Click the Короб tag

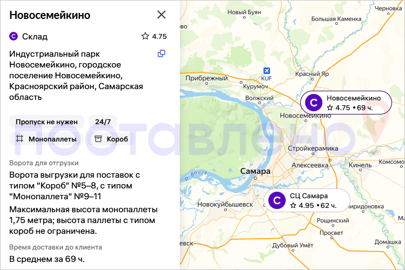click(111, 139)
